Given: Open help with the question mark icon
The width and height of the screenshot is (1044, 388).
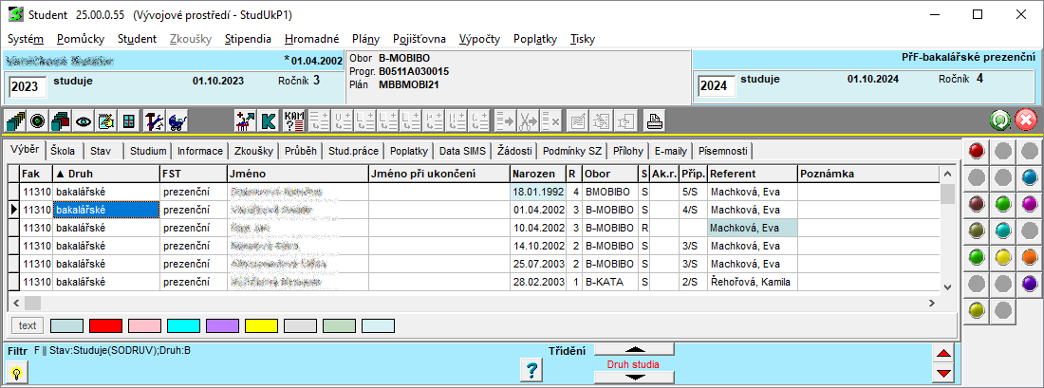Looking at the screenshot, I should [x=532, y=371].
